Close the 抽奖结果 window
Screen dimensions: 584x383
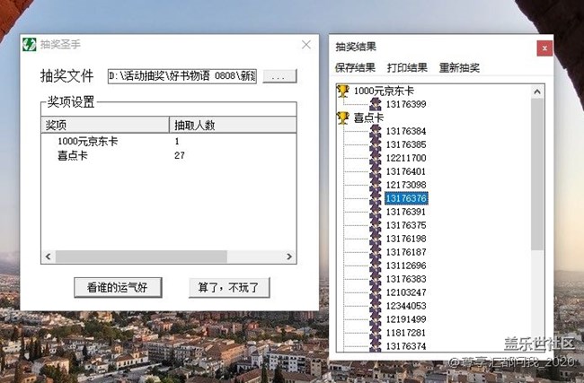544,48
